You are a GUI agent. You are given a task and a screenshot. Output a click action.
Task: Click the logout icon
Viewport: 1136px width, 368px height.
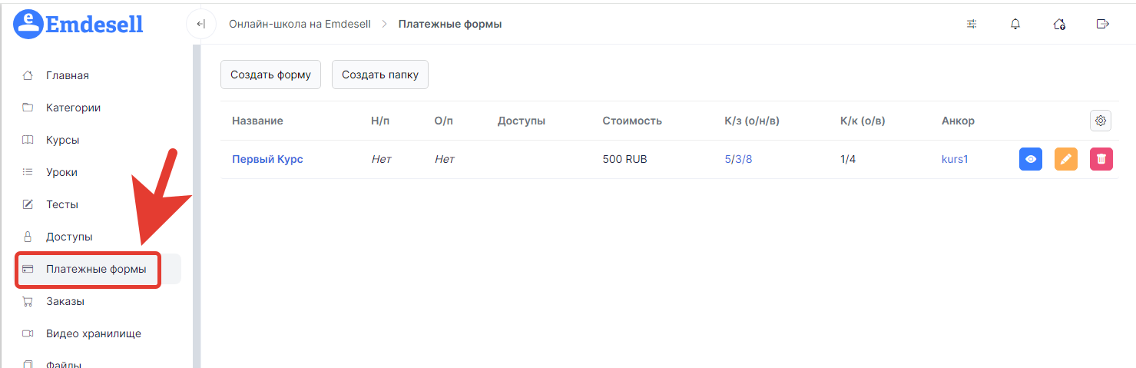tap(1102, 24)
